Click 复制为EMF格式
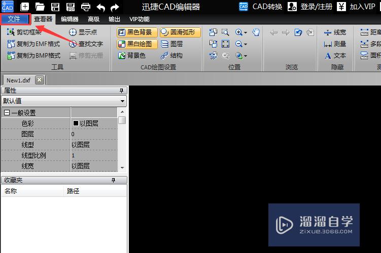The height and width of the screenshot is (253, 381). (x=33, y=44)
